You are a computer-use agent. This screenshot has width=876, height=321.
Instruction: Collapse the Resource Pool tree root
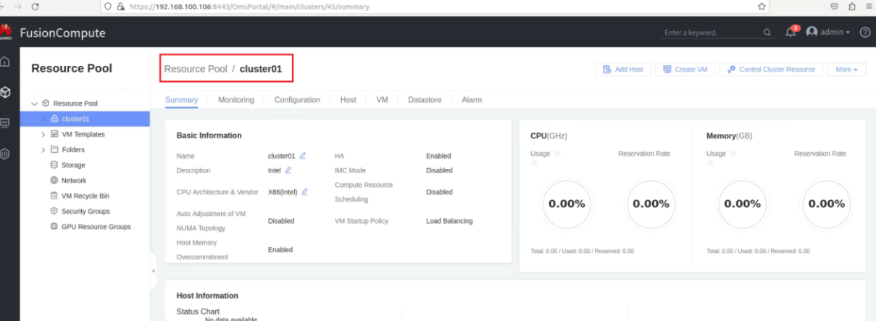(34, 104)
